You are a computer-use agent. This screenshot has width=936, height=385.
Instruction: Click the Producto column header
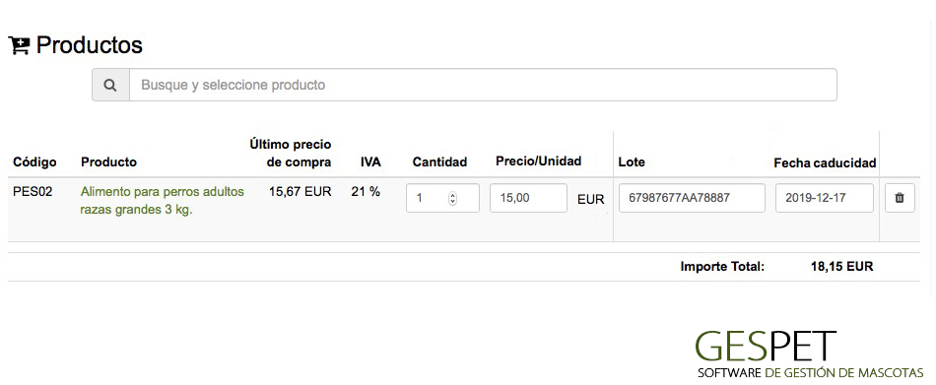(108, 162)
